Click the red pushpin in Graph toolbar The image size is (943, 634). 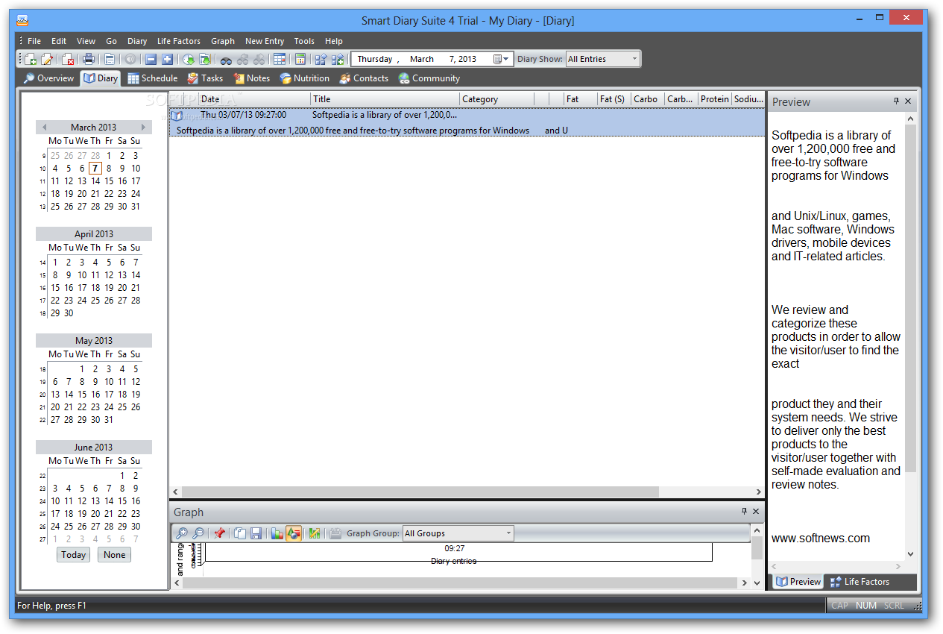tap(219, 533)
